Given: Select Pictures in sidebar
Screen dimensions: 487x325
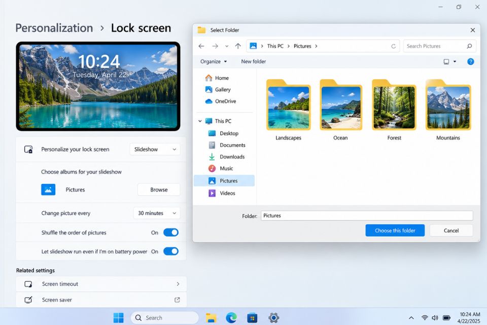Looking at the screenshot, I should coord(224,181).
